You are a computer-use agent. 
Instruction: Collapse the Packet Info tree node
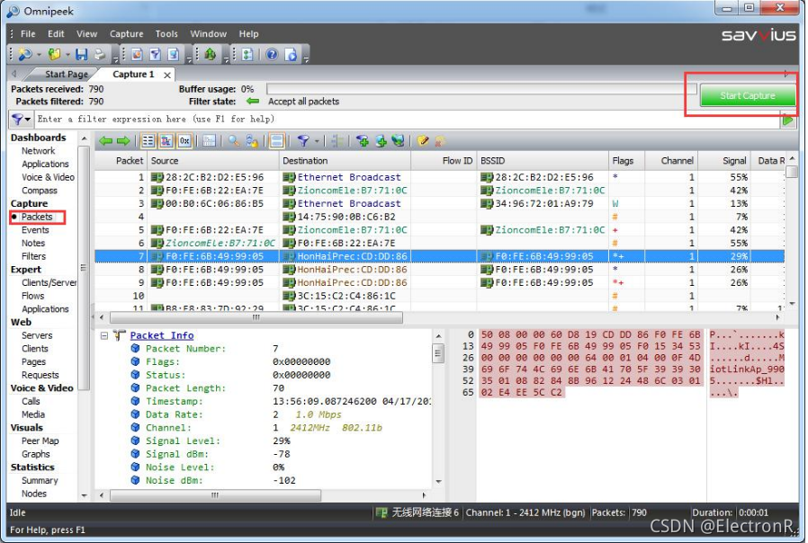coord(104,335)
